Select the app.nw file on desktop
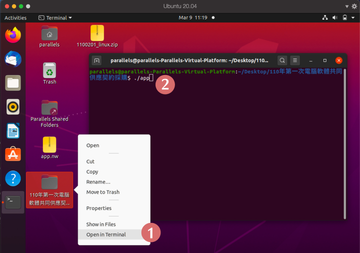 point(49,148)
